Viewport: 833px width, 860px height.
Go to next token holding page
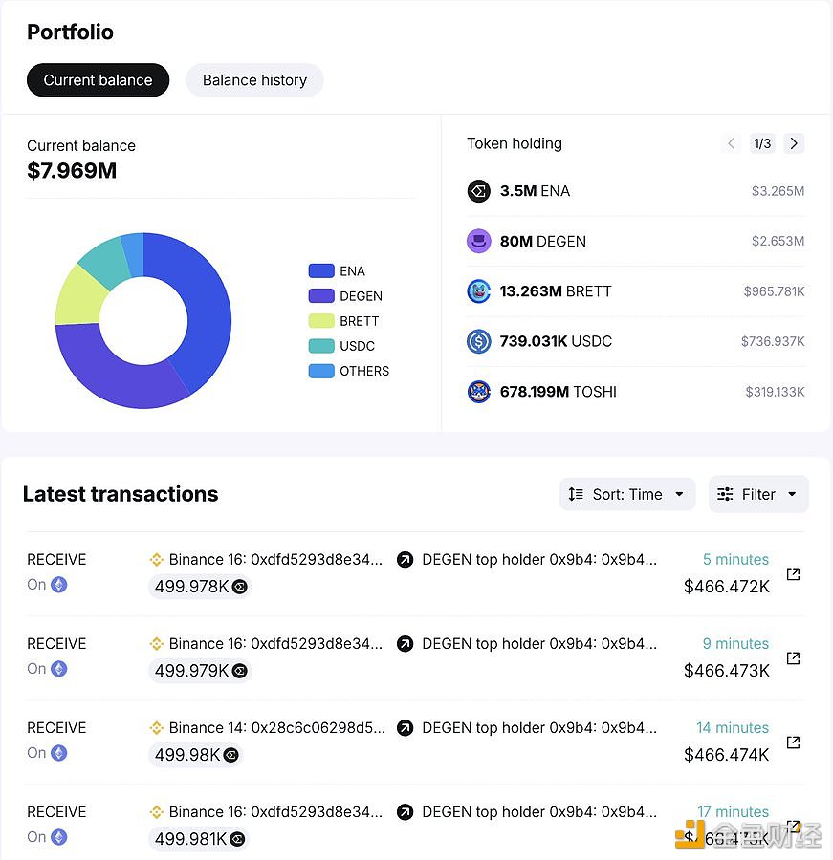(794, 143)
